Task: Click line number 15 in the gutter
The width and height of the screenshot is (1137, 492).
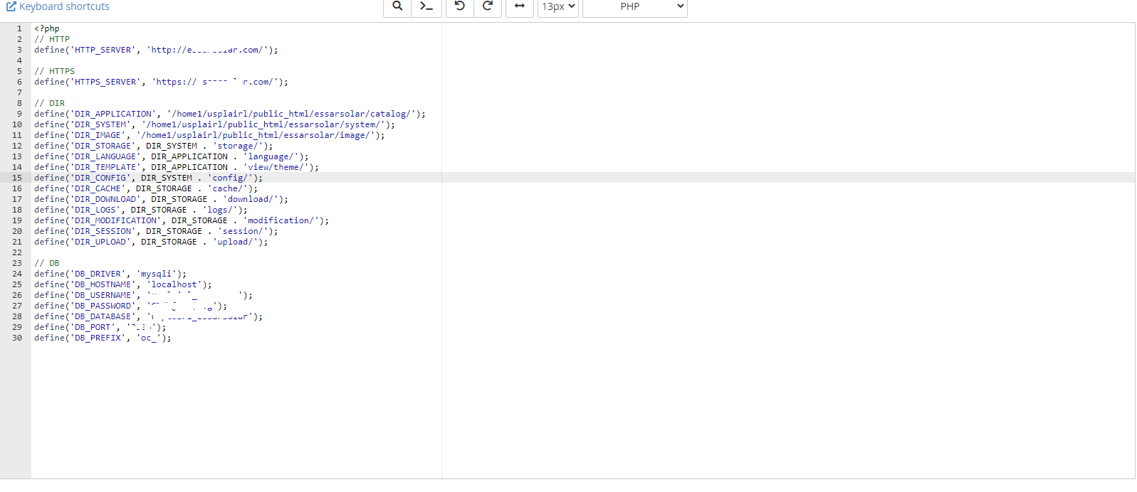Action: click(x=17, y=178)
